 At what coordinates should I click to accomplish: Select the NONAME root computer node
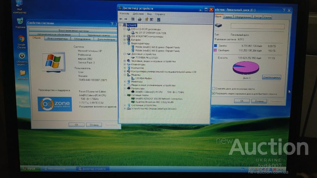click(132, 25)
